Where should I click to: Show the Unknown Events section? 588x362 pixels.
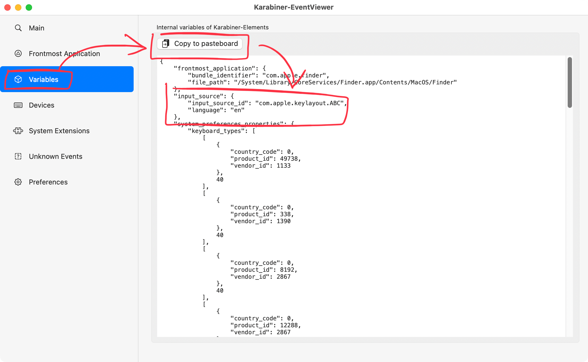(x=67, y=156)
